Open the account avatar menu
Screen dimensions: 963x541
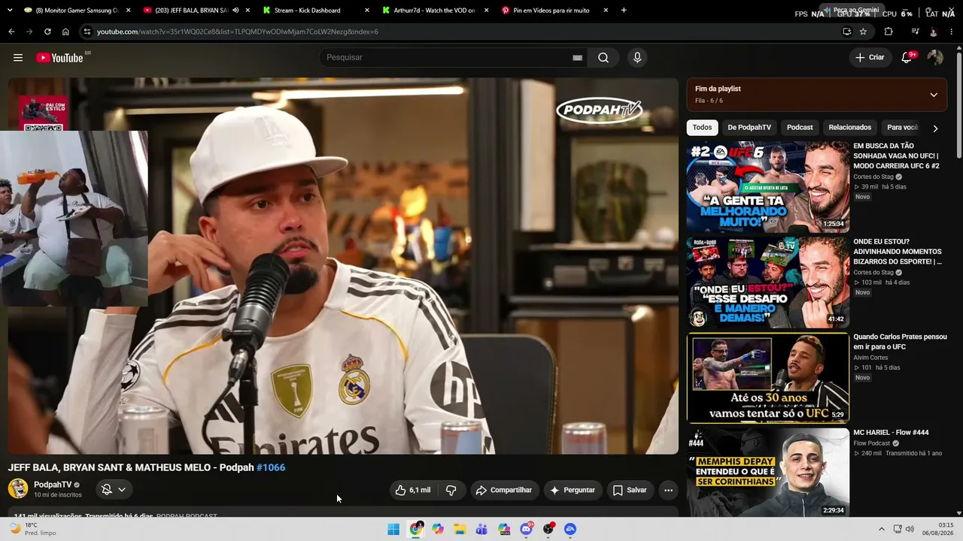(935, 58)
